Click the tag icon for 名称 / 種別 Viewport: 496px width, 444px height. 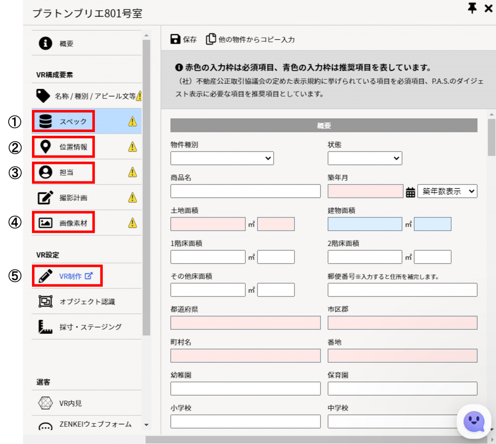(43, 96)
